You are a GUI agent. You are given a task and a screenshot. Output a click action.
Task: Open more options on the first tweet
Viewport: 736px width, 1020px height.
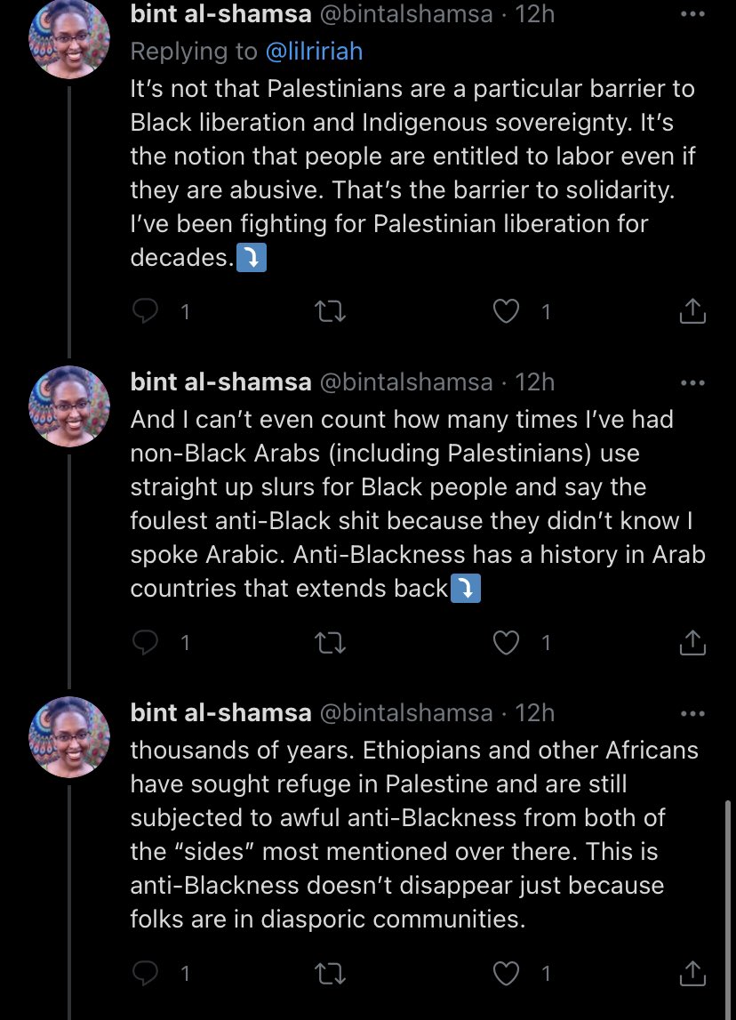click(x=692, y=15)
